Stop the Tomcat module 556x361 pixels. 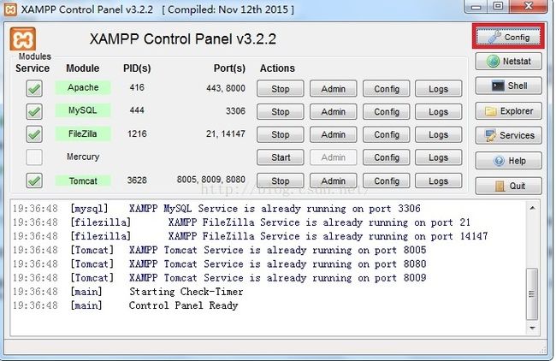[x=280, y=180]
